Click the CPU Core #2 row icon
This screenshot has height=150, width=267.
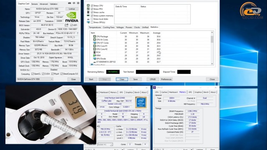click(95, 49)
